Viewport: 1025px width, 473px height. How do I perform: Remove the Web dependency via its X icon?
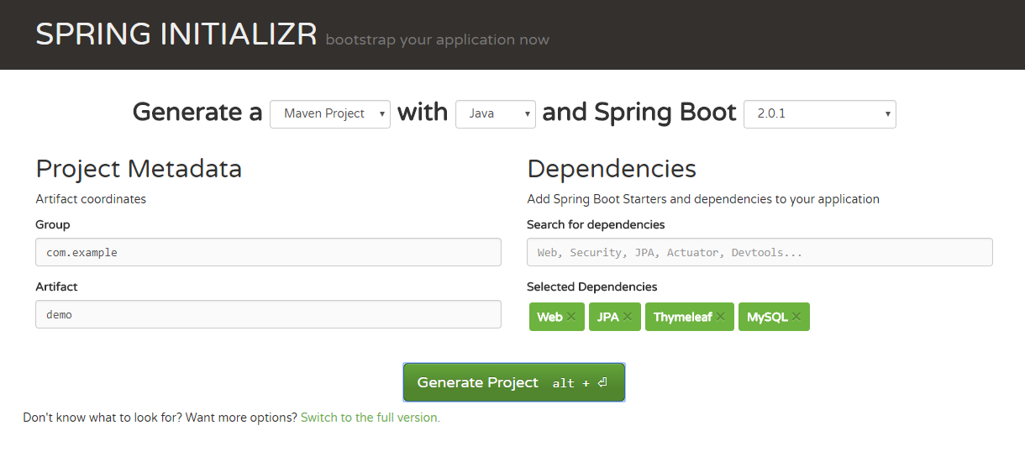pos(571,317)
